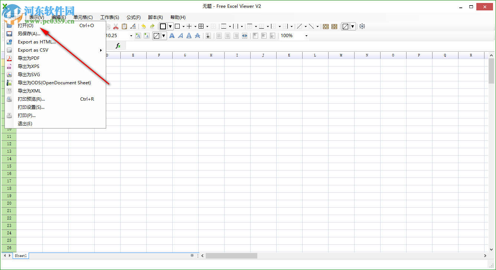Click the Paste clipboard icon
The width and height of the screenshot is (496, 270).
(x=124, y=26)
